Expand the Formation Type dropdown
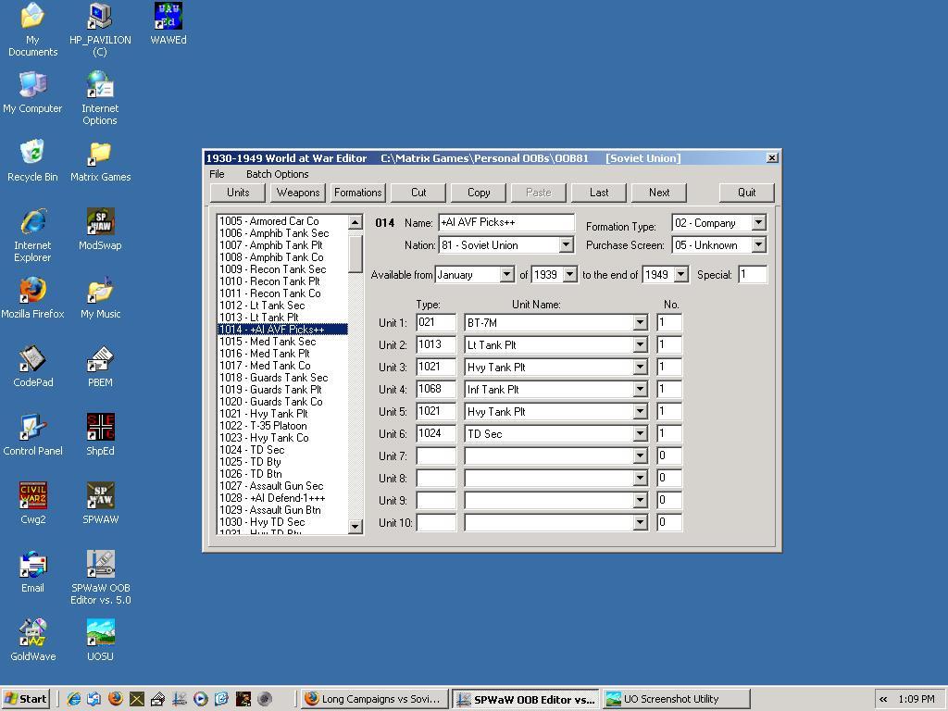The height and width of the screenshot is (711, 948). pyautogui.click(x=758, y=223)
